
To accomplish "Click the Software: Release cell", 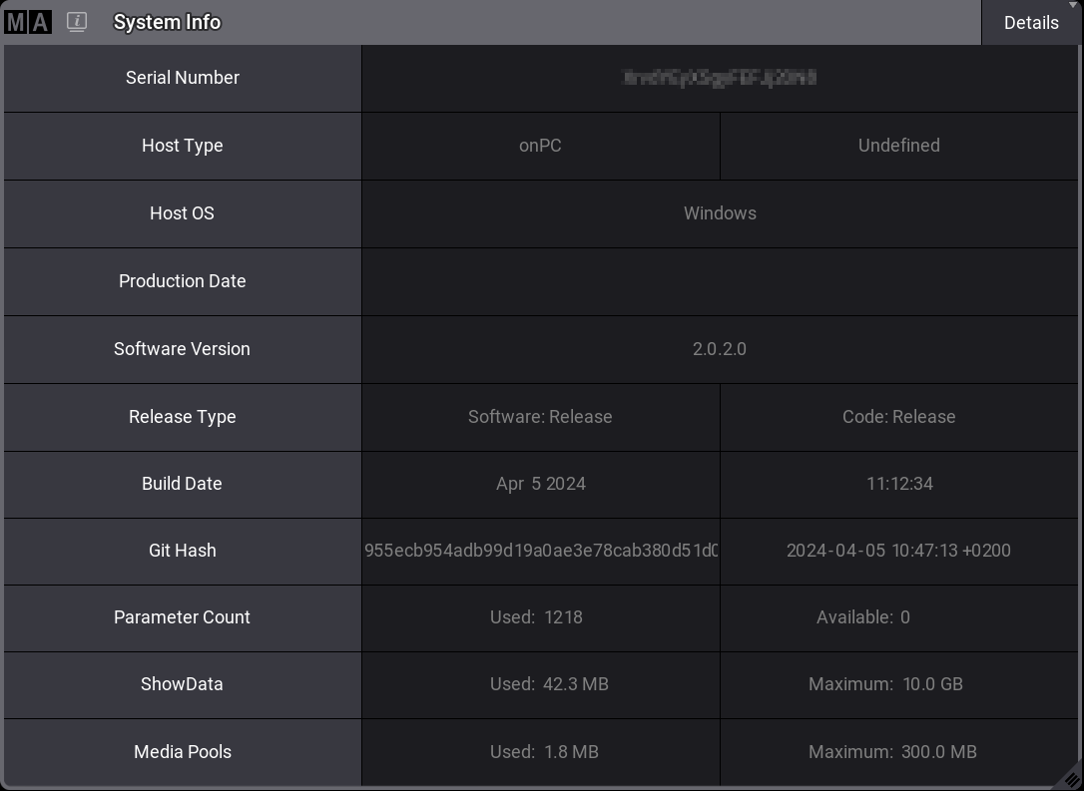I will 540,417.
